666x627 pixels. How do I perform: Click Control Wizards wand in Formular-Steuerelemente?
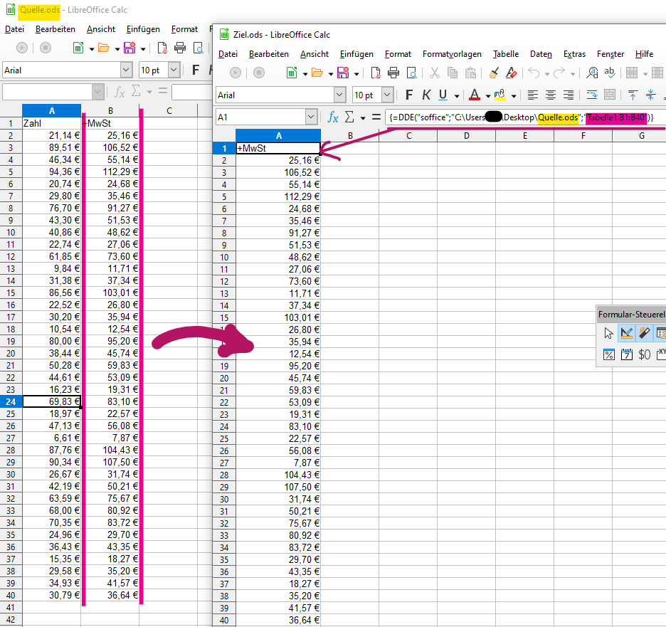point(644,334)
